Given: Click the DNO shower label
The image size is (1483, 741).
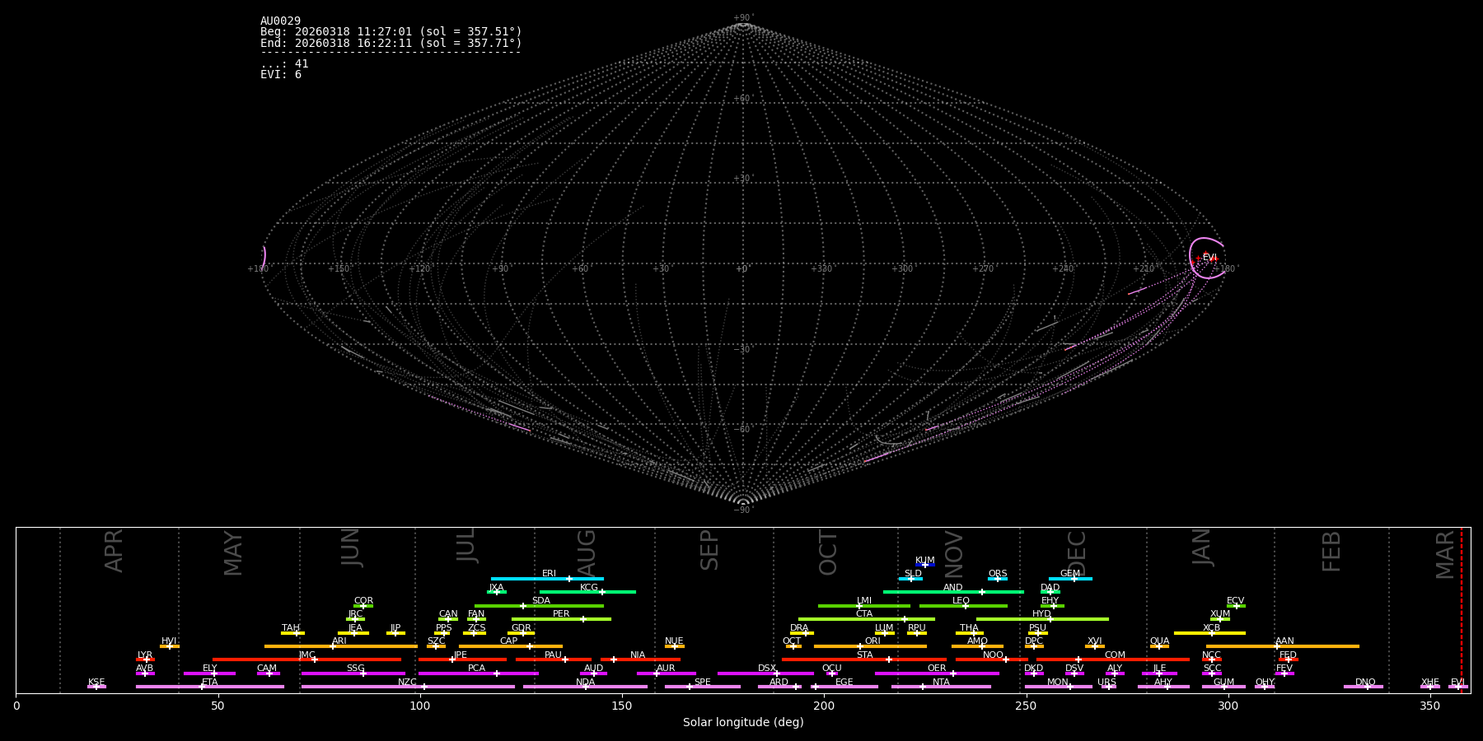Looking at the screenshot, I should (x=1365, y=682).
